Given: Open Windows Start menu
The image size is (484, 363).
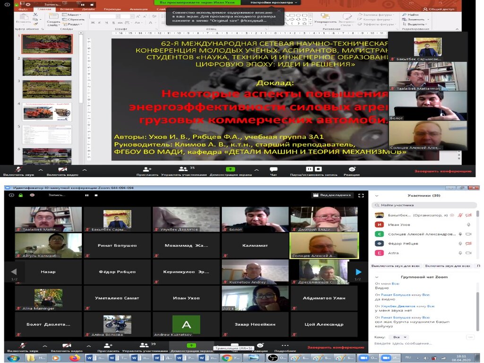Looking at the screenshot, I should [13, 358].
